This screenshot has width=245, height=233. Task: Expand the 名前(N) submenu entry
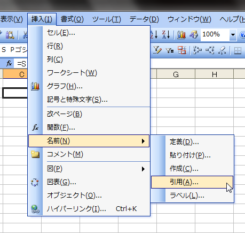point(89,141)
